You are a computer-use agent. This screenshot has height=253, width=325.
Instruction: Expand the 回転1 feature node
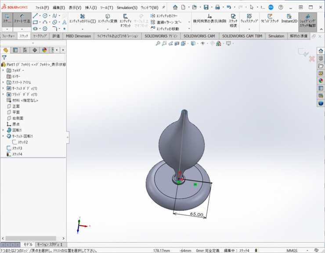click(x=3, y=130)
